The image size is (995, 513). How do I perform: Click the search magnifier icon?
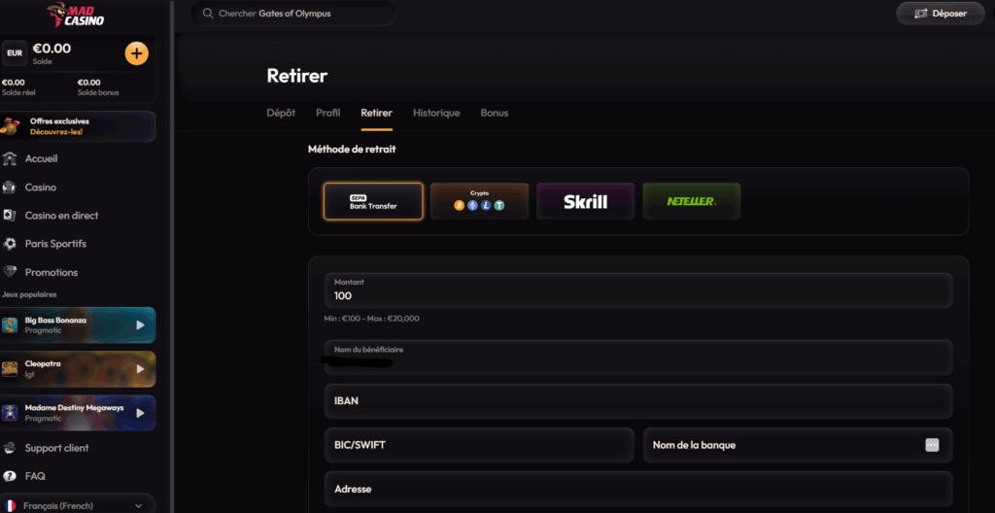point(208,14)
